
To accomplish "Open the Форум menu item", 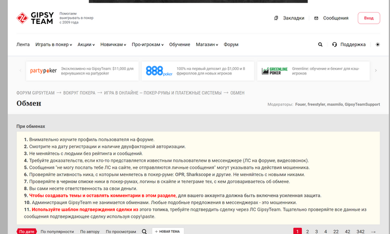I will (x=231, y=44).
